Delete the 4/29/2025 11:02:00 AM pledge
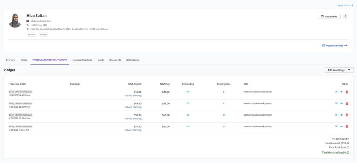This screenshot has height=163, width=357. click(347, 103)
